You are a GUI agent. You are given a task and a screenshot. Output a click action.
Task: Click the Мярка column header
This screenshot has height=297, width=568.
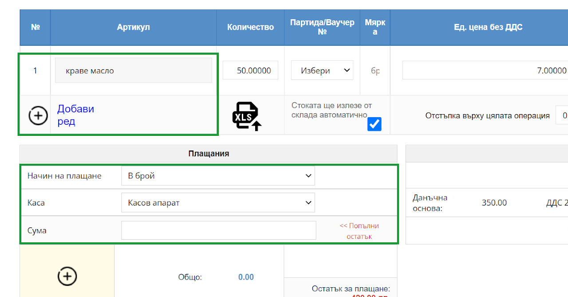pyautogui.click(x=375, y=28)
